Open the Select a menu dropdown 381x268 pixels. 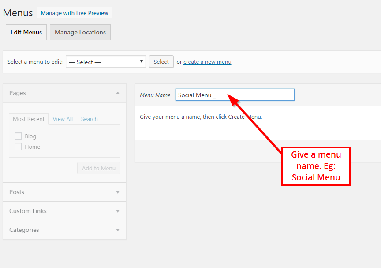point(106,62)
